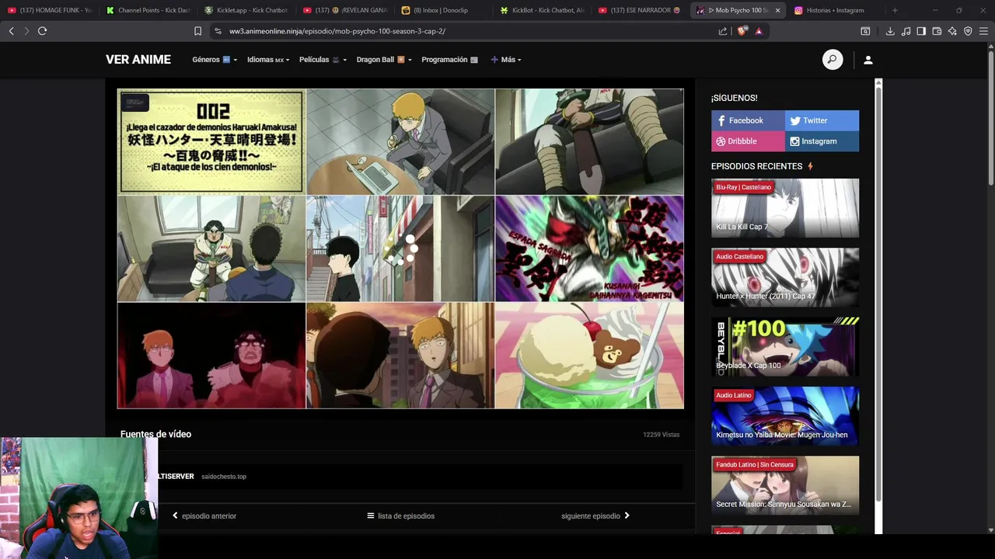Switch to the Kicklet.app Kick Chatbot tab
Screen dimensions: 995x559
pyautogui.click(x=247, y=10)
